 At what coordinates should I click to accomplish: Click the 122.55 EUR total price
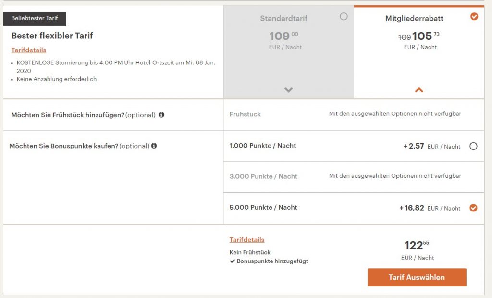[x=417, y=246]
